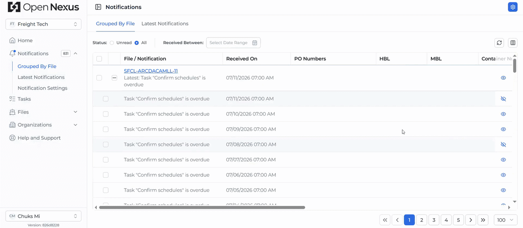Check the 07/09/2026 notification checkbox
The width and height of the screenshot is (523, 228).
pyautogui.click(x=105, y=129)
